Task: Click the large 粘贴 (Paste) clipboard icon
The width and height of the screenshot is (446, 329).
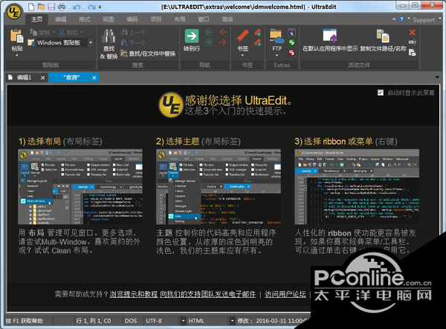Action: click(17, 36)
